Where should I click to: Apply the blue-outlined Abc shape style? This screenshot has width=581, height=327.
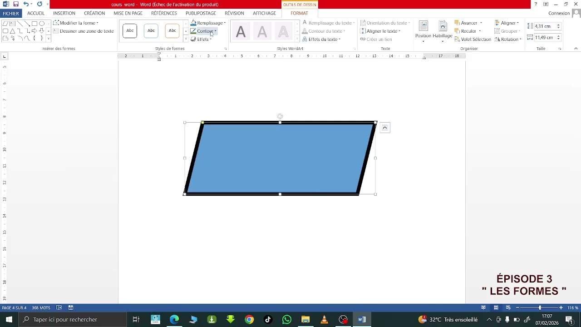tap(151, 30)
